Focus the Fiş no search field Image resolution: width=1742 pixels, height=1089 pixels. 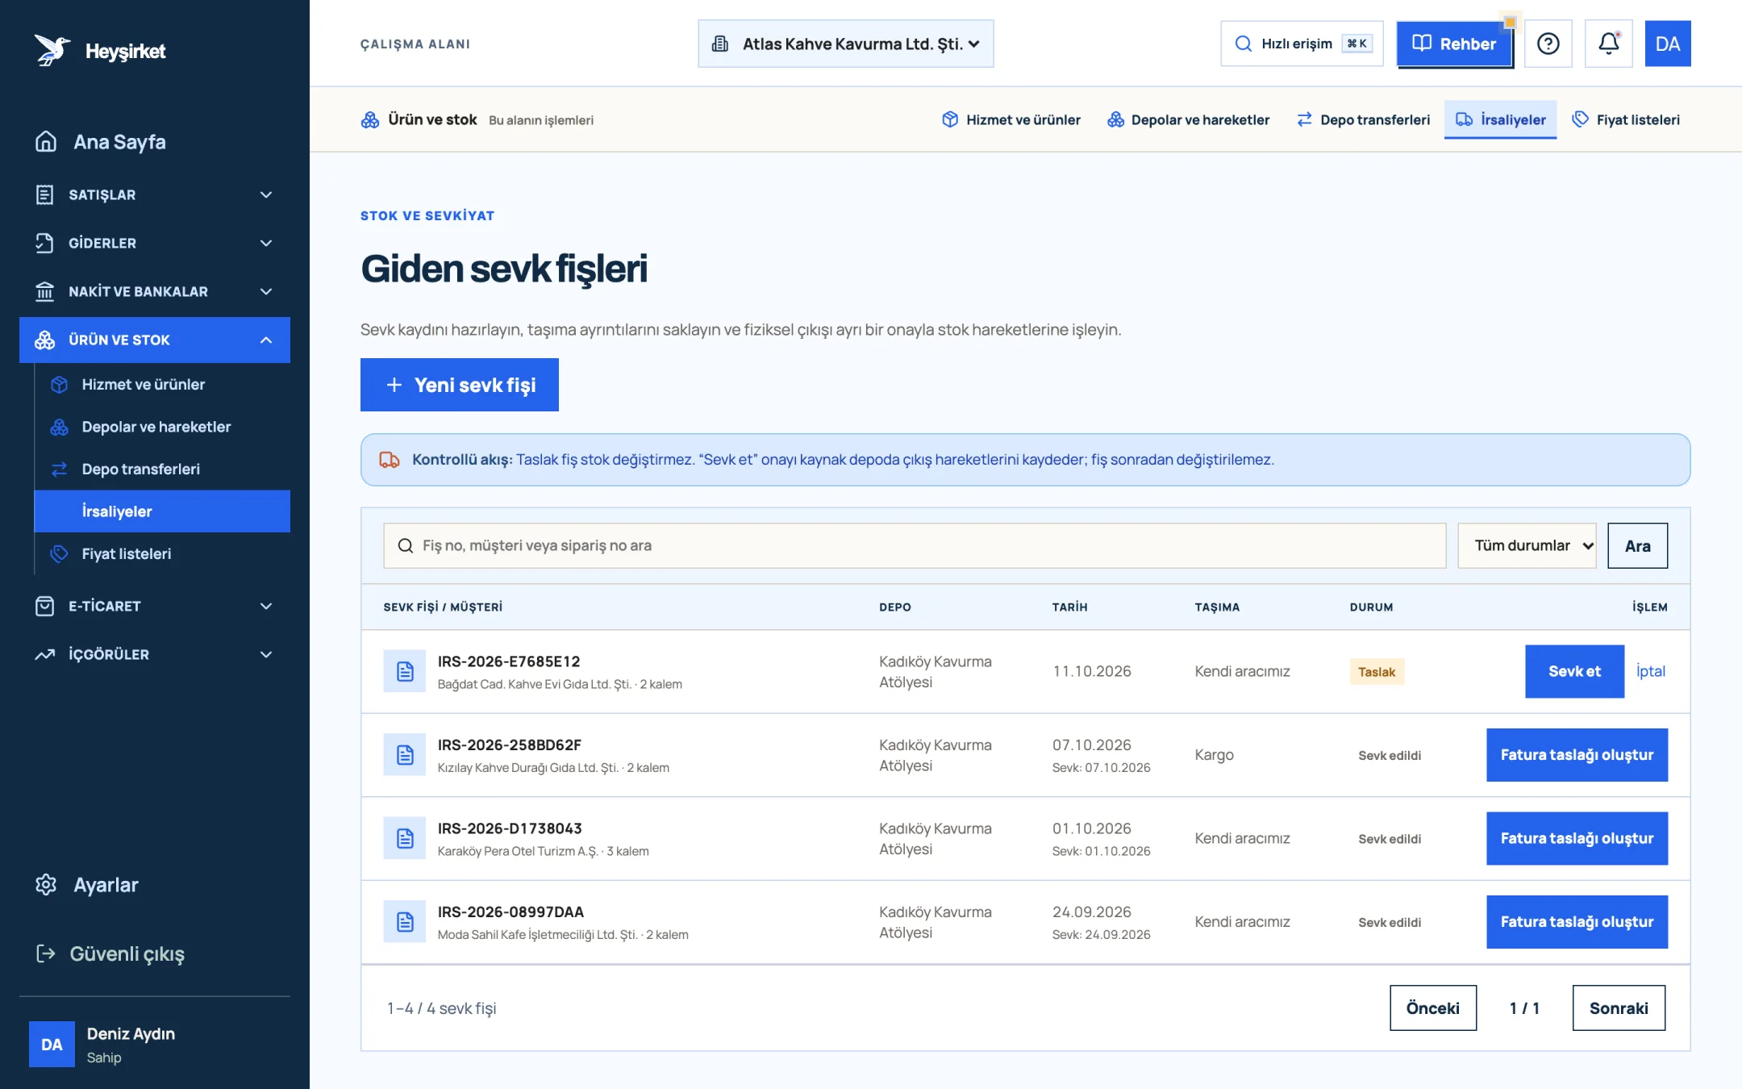[x=915, y=546]
